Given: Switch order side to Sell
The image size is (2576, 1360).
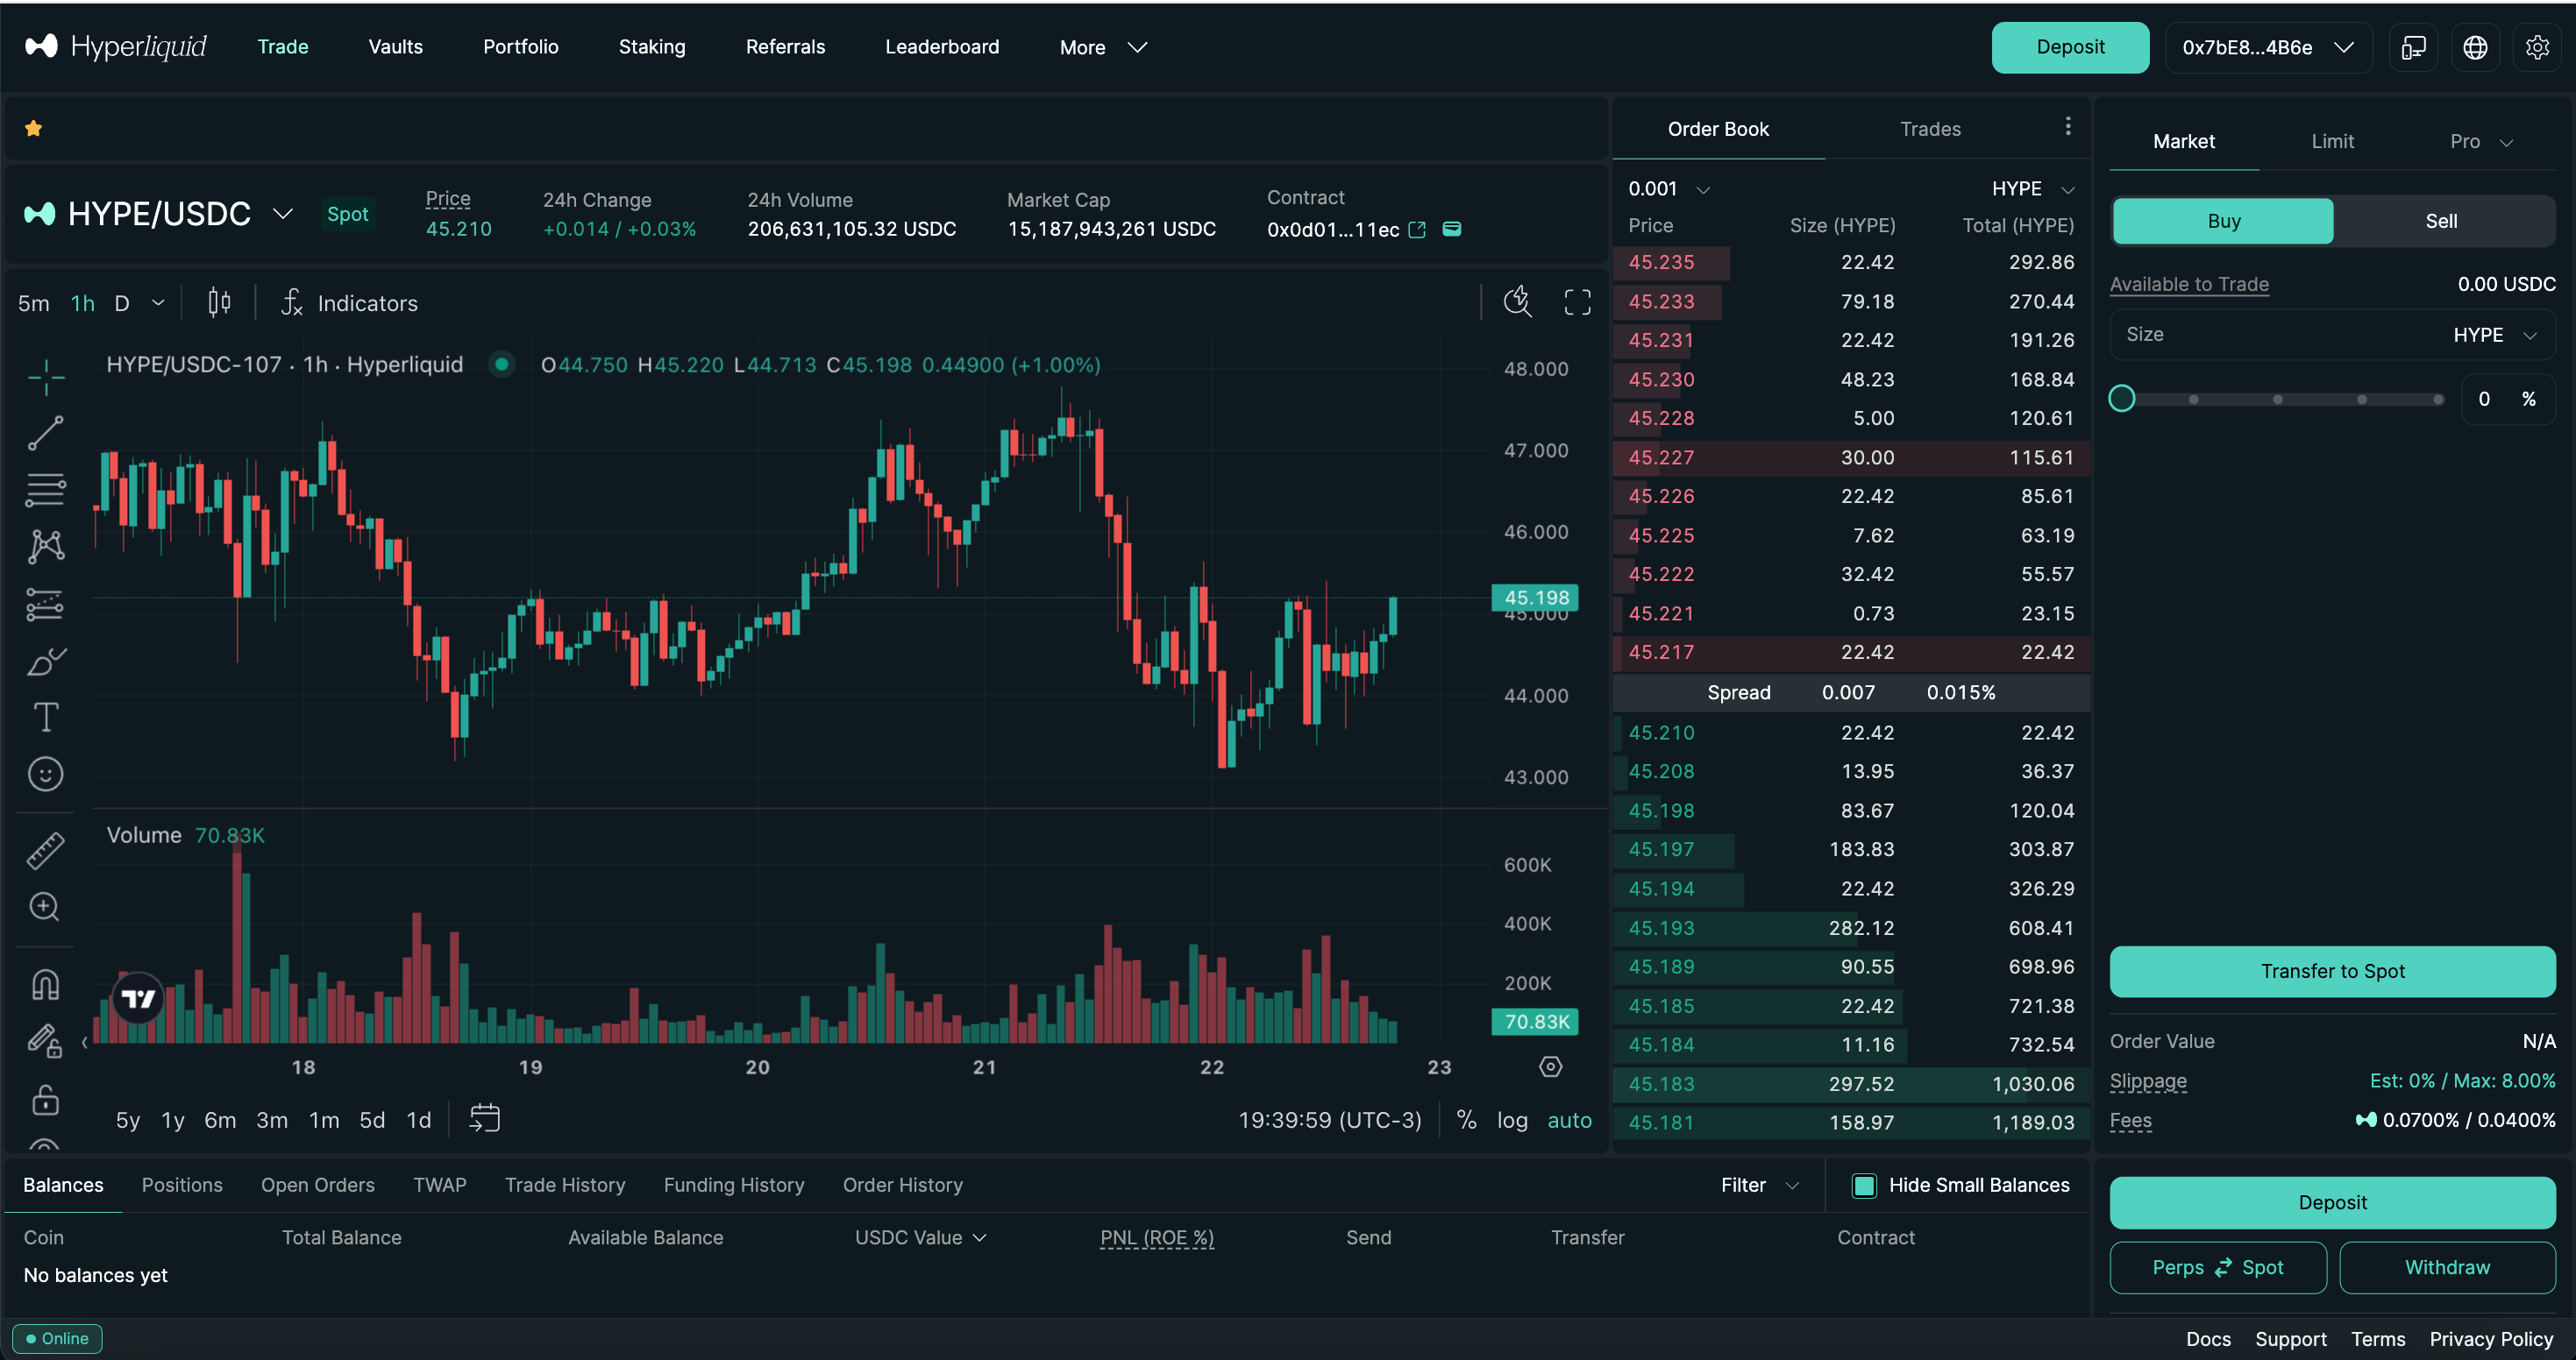Looking at the screenshot, I should [x=2441, y=221].
